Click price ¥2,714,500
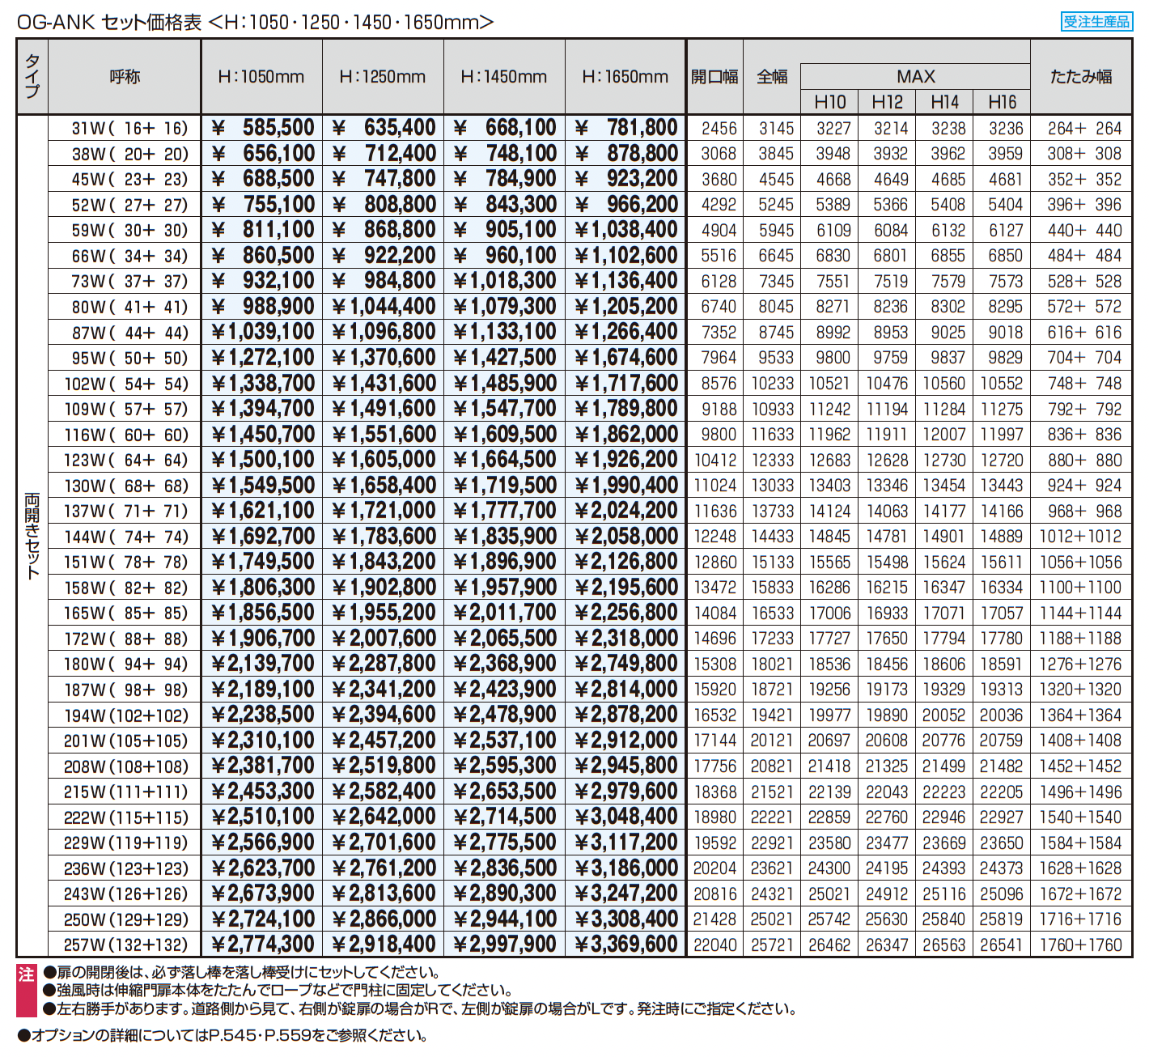This screenshot has width=1149, height=1057. click(x=505, y=817)
